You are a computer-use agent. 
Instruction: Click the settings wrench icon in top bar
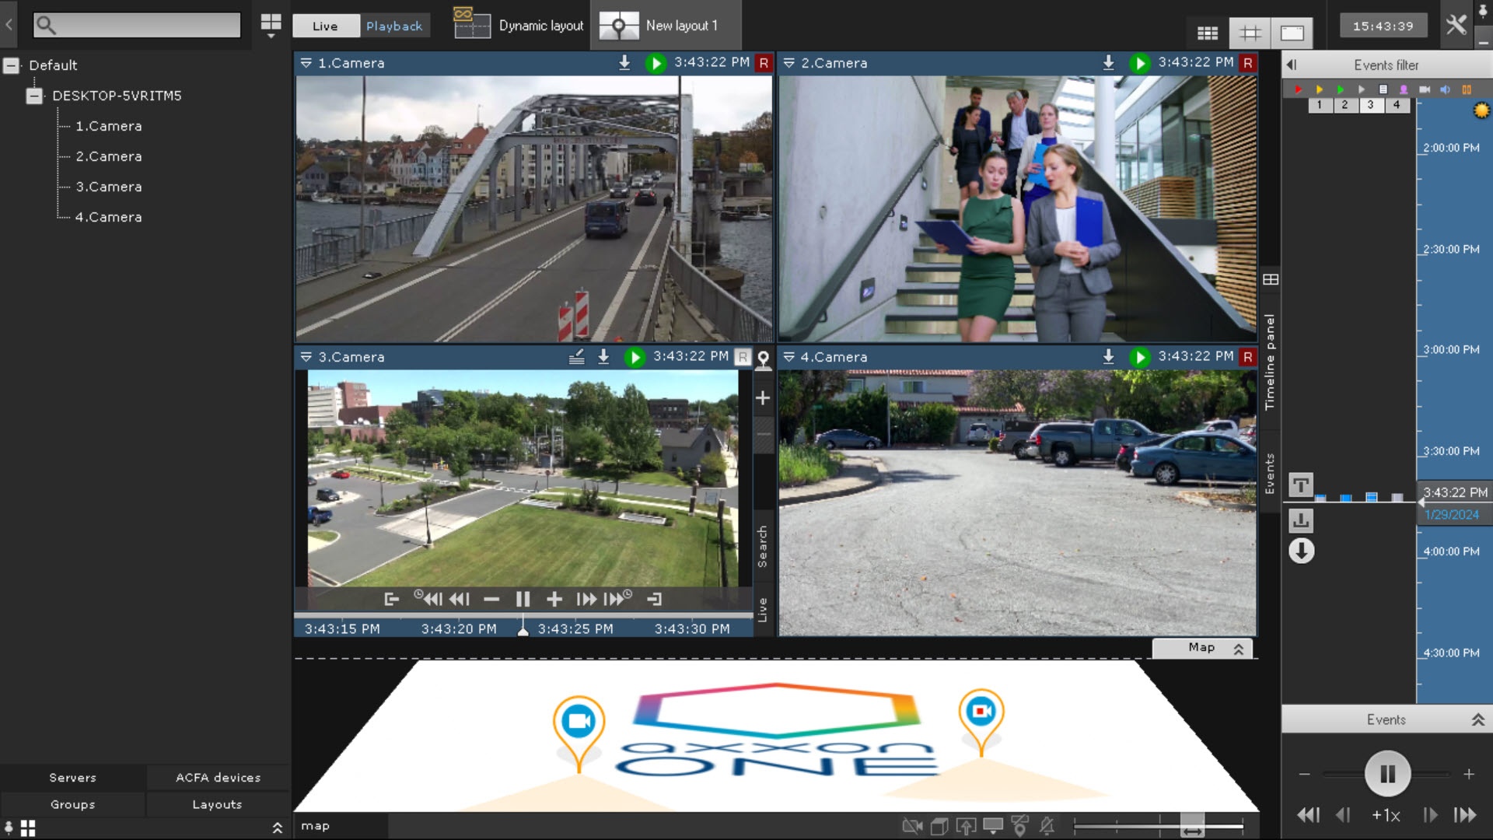click(x=1456, y=25)
